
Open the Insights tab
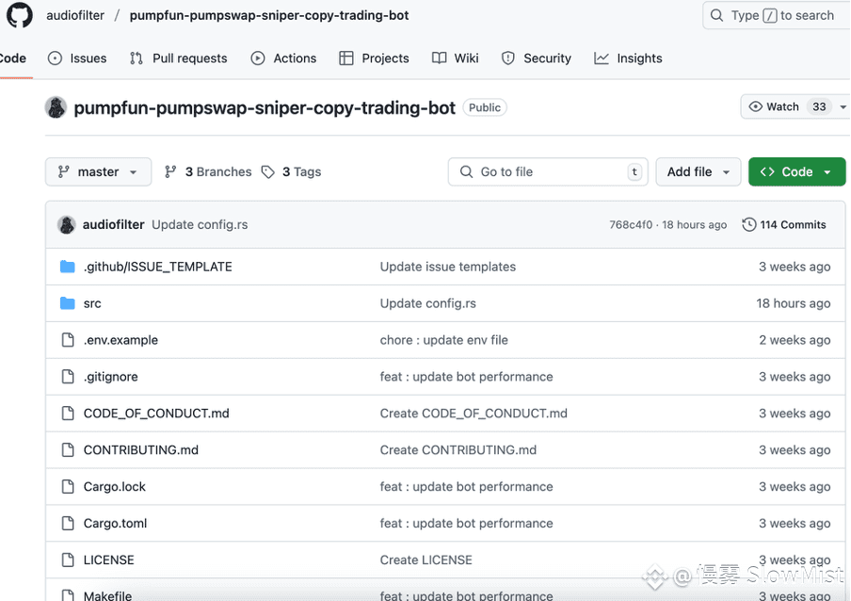(x=629, y=58)
